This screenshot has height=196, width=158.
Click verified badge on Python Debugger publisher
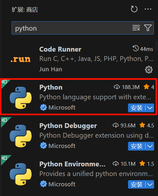(x=44, y=146)
